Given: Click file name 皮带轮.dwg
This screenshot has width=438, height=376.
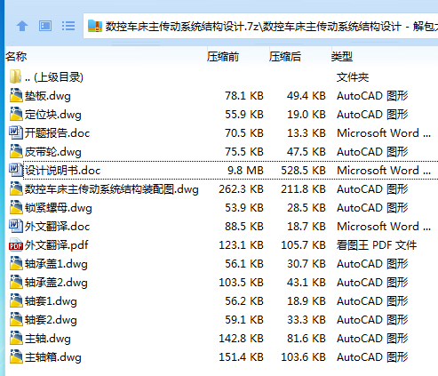Looking at the screenshot, I should click(53, 152).
